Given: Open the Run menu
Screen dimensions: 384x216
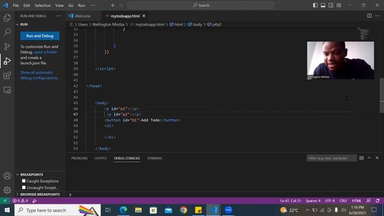Looking at the screenshot, I should (x=82, y=5).
